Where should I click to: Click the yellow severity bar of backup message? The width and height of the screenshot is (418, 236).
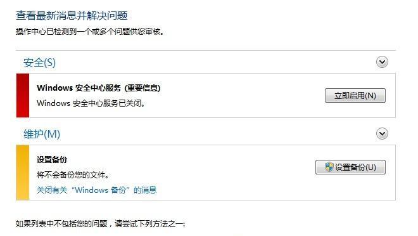pyautogui.click(x=23, y=173)
